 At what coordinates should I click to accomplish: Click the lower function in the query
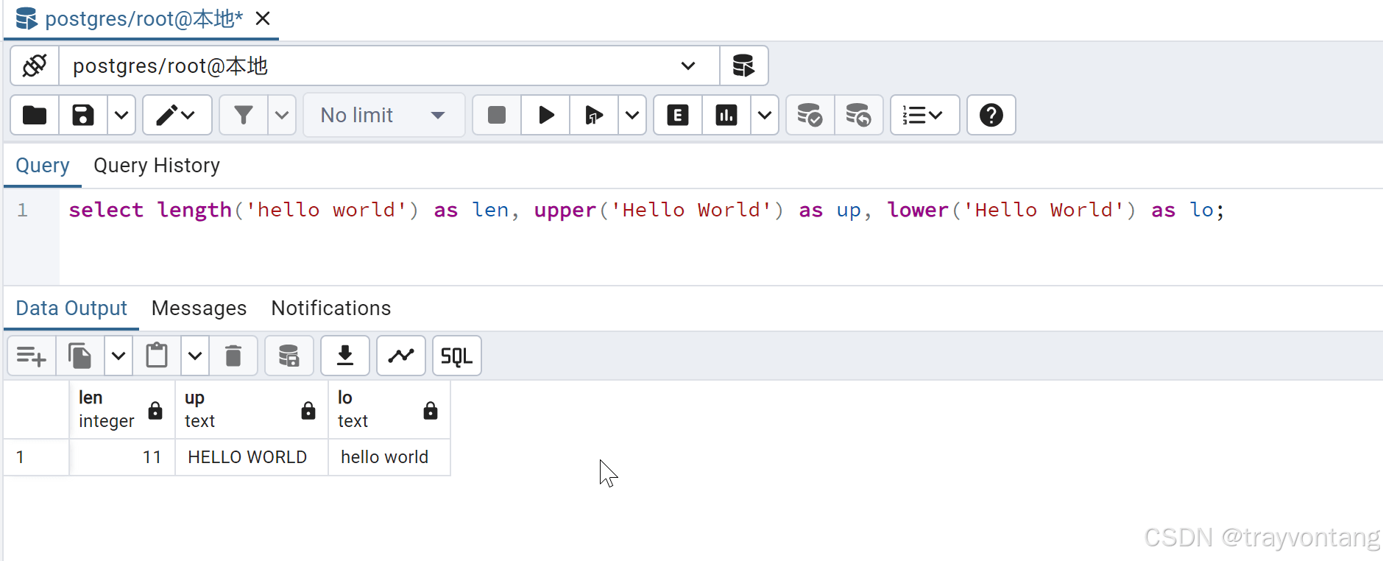click(x=918, y=210)
